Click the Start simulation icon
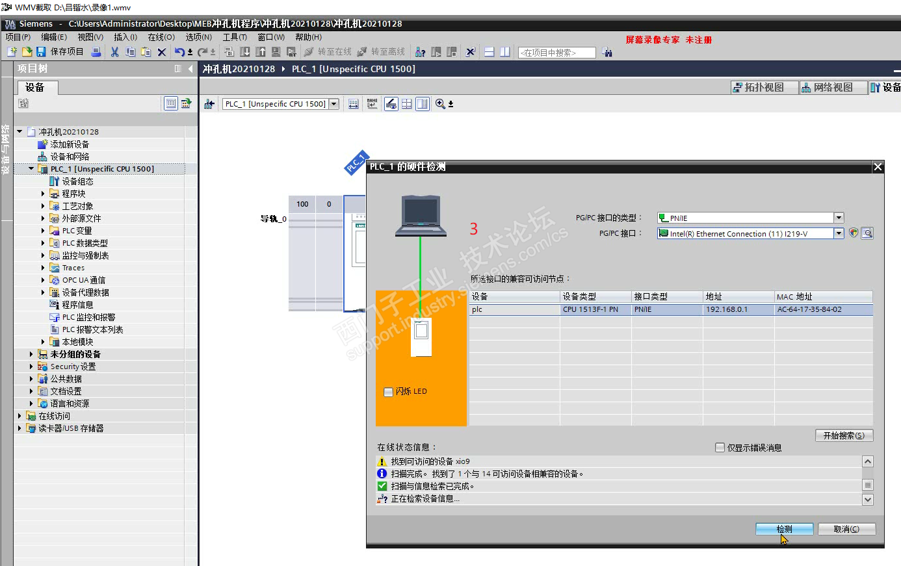The height and width of the screenshot is (566, 901). 276,52
